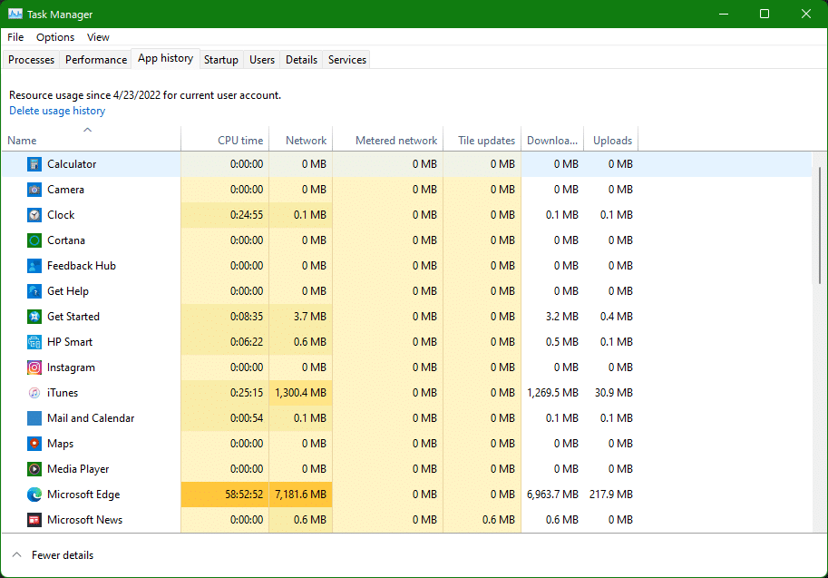Select the Clock row name
The width and height of the screenshot is (828, 578).
61,215
